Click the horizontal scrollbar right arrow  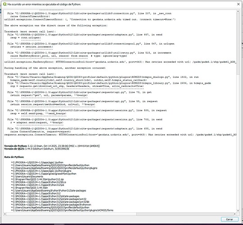point(235,214)
